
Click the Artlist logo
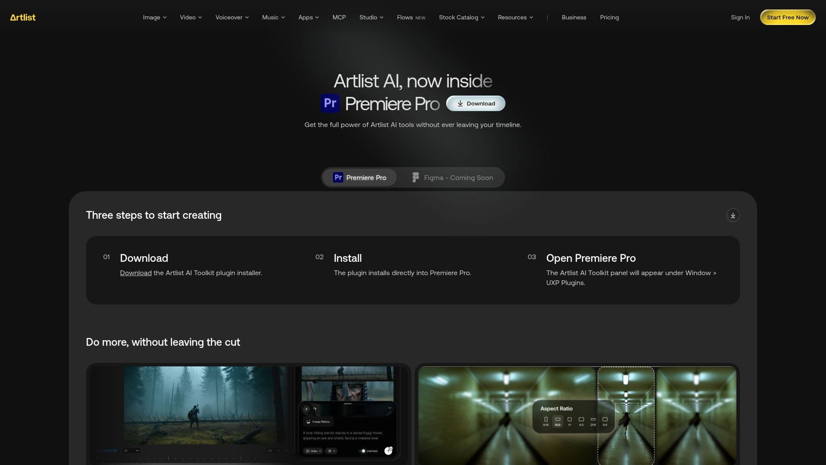click(23, 17)
